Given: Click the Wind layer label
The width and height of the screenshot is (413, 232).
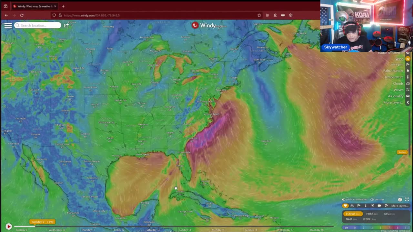Looking at the screenshot, I should (399, 59).
